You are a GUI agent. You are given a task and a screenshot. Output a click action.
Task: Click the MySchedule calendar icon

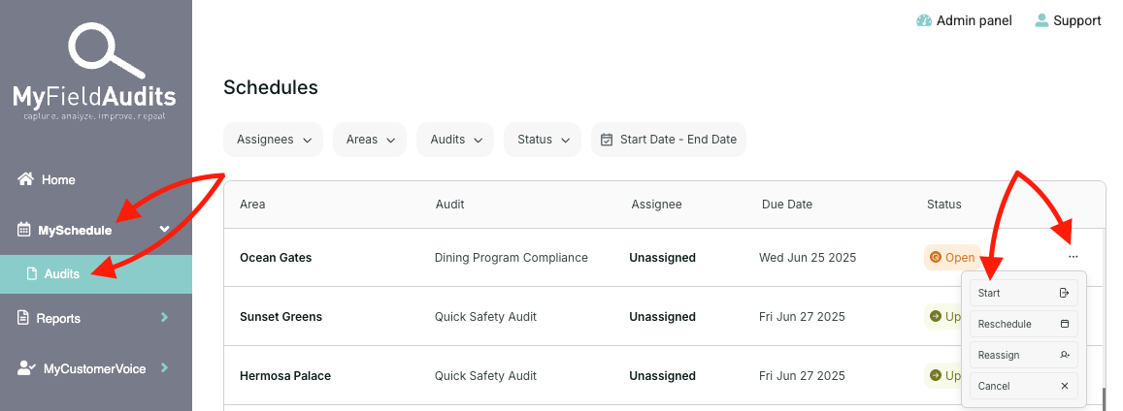point(23,230)
